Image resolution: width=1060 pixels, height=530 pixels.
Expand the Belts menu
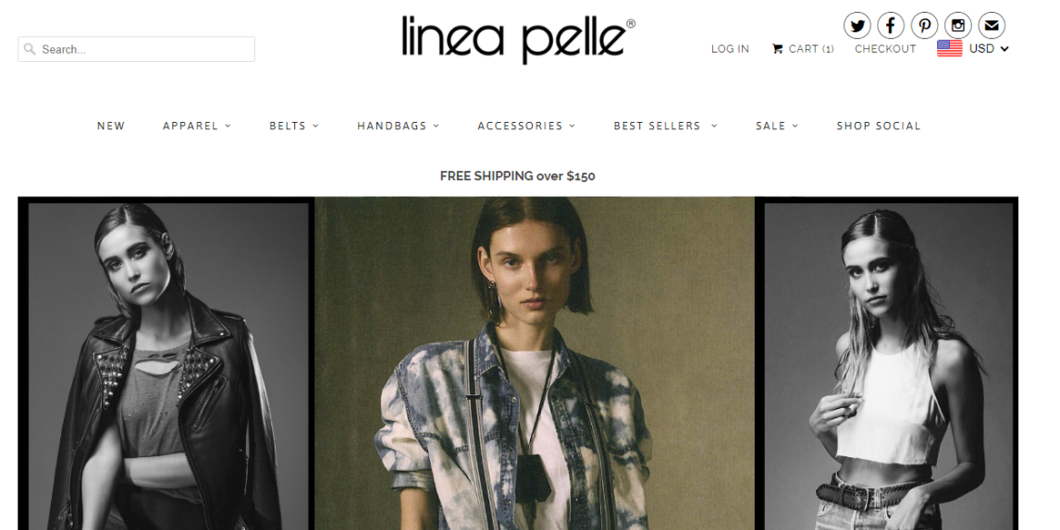294,126
